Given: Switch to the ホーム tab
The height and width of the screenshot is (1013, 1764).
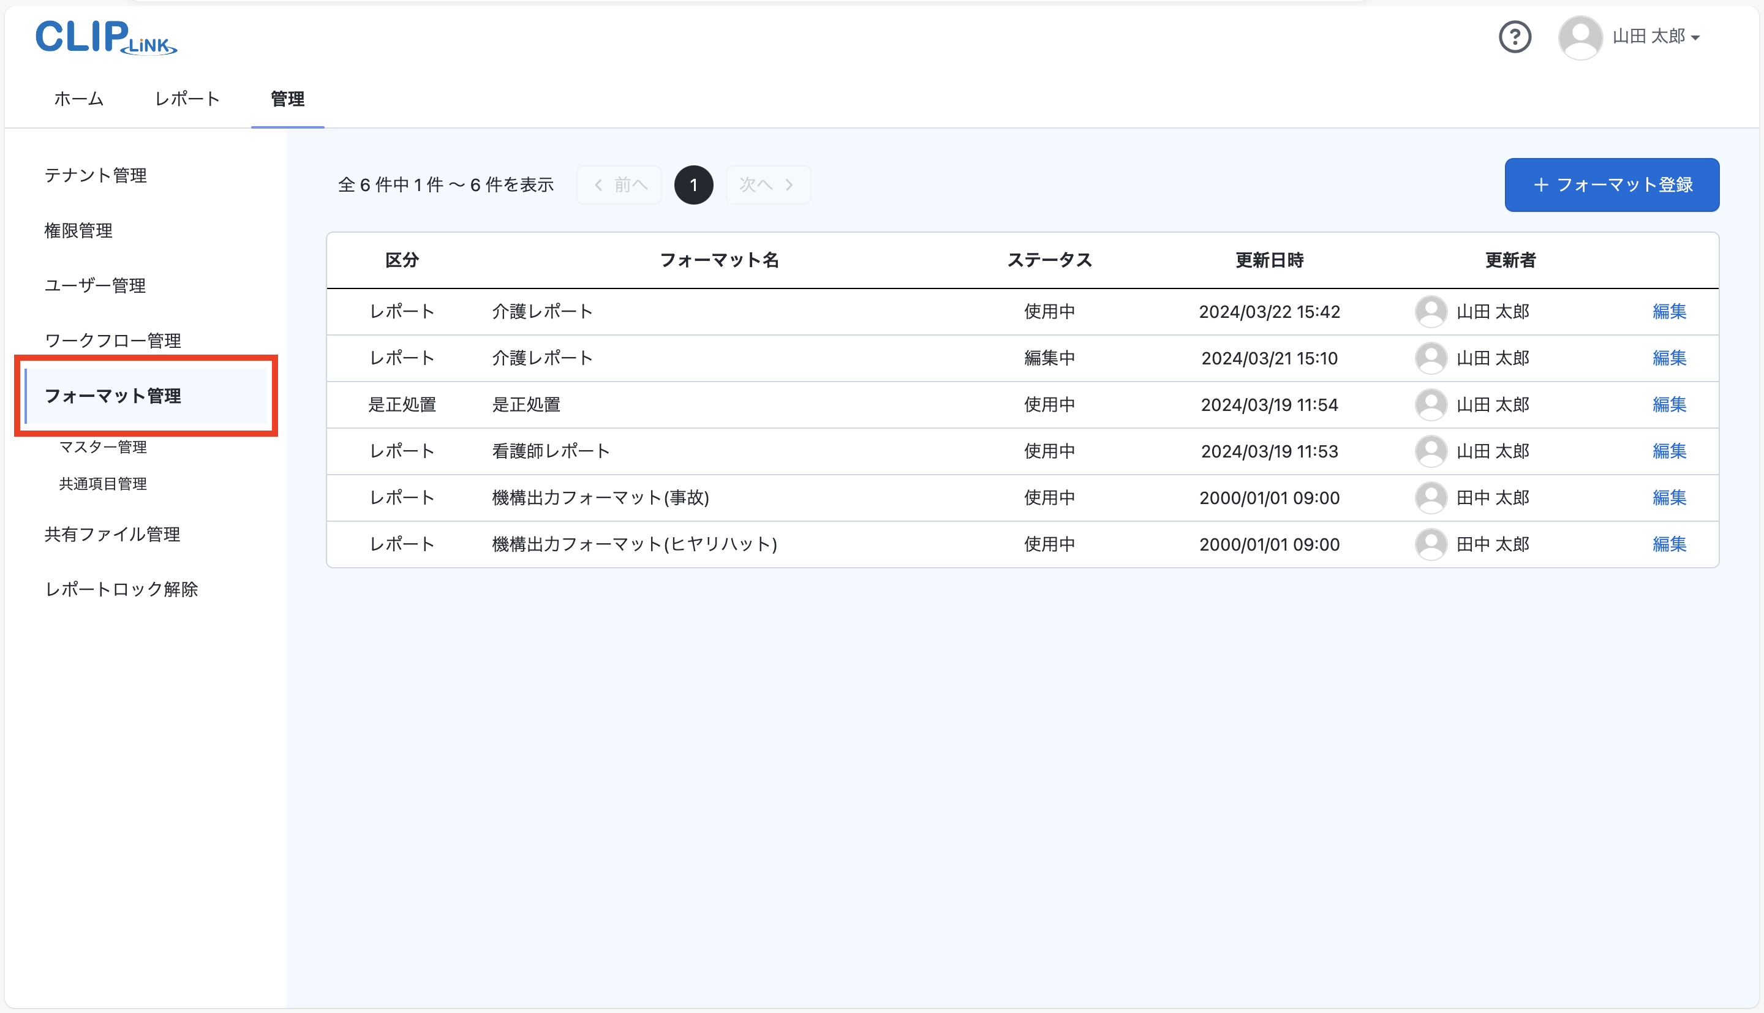Looking at the screenshot, I should 78,99.
